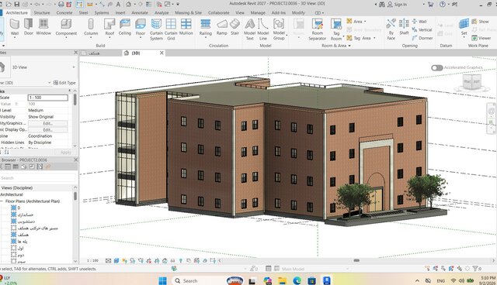This screenshot has width=497, height=285.
Task: Select the Mullion tool
Action: click(186, 26)
